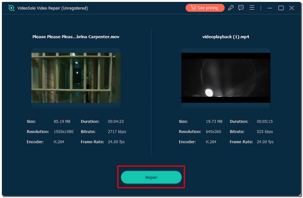Click the prison bars video thumbnail
Screen dimensions: 303x198
pos(76,78)
